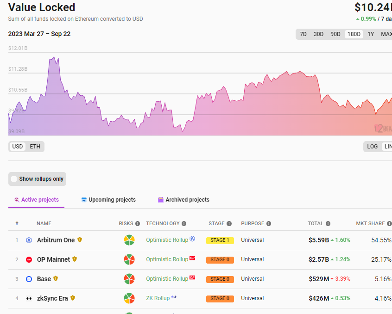Click the $10.55B axis label

pos(18,90)
